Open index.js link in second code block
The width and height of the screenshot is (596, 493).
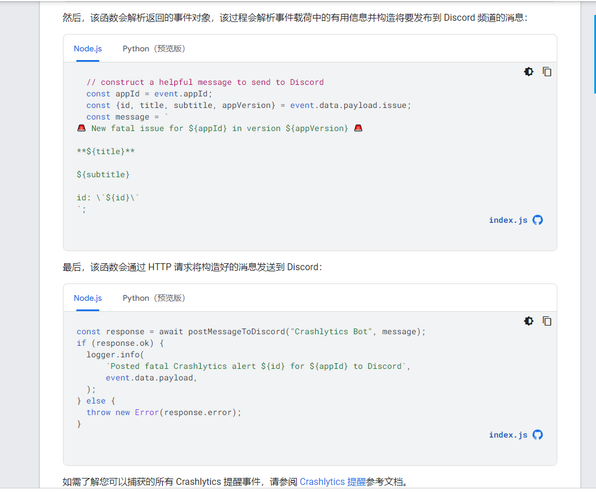(508, 435)
